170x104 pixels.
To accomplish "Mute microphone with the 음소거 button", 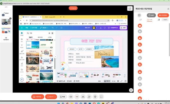I will 50,97.
